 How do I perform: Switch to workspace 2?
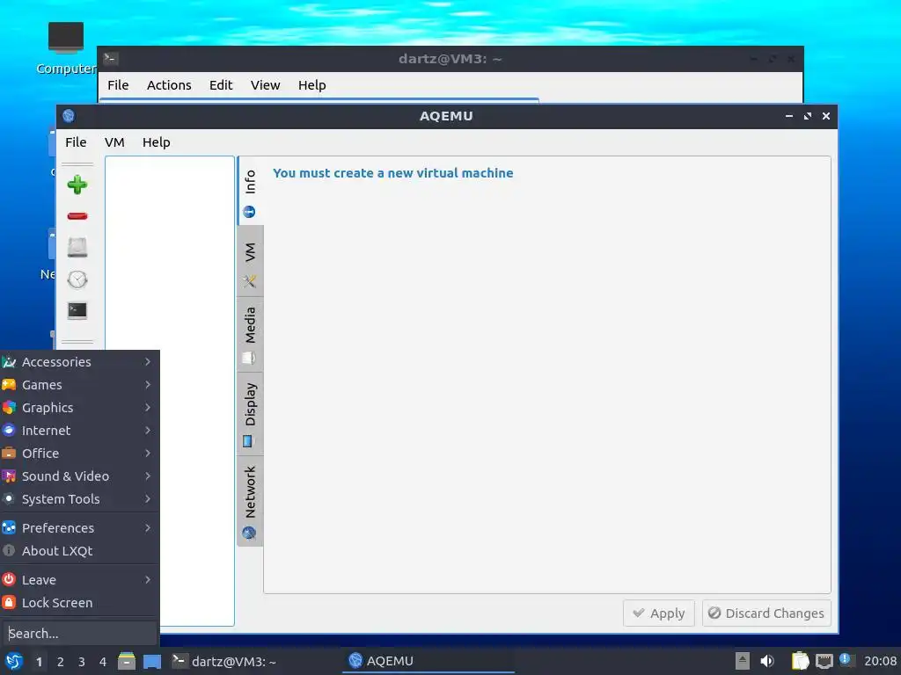point(61,662)
